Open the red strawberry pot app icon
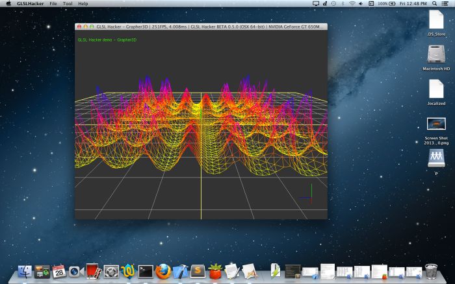 pyautogui.click(x=215, y=271)
